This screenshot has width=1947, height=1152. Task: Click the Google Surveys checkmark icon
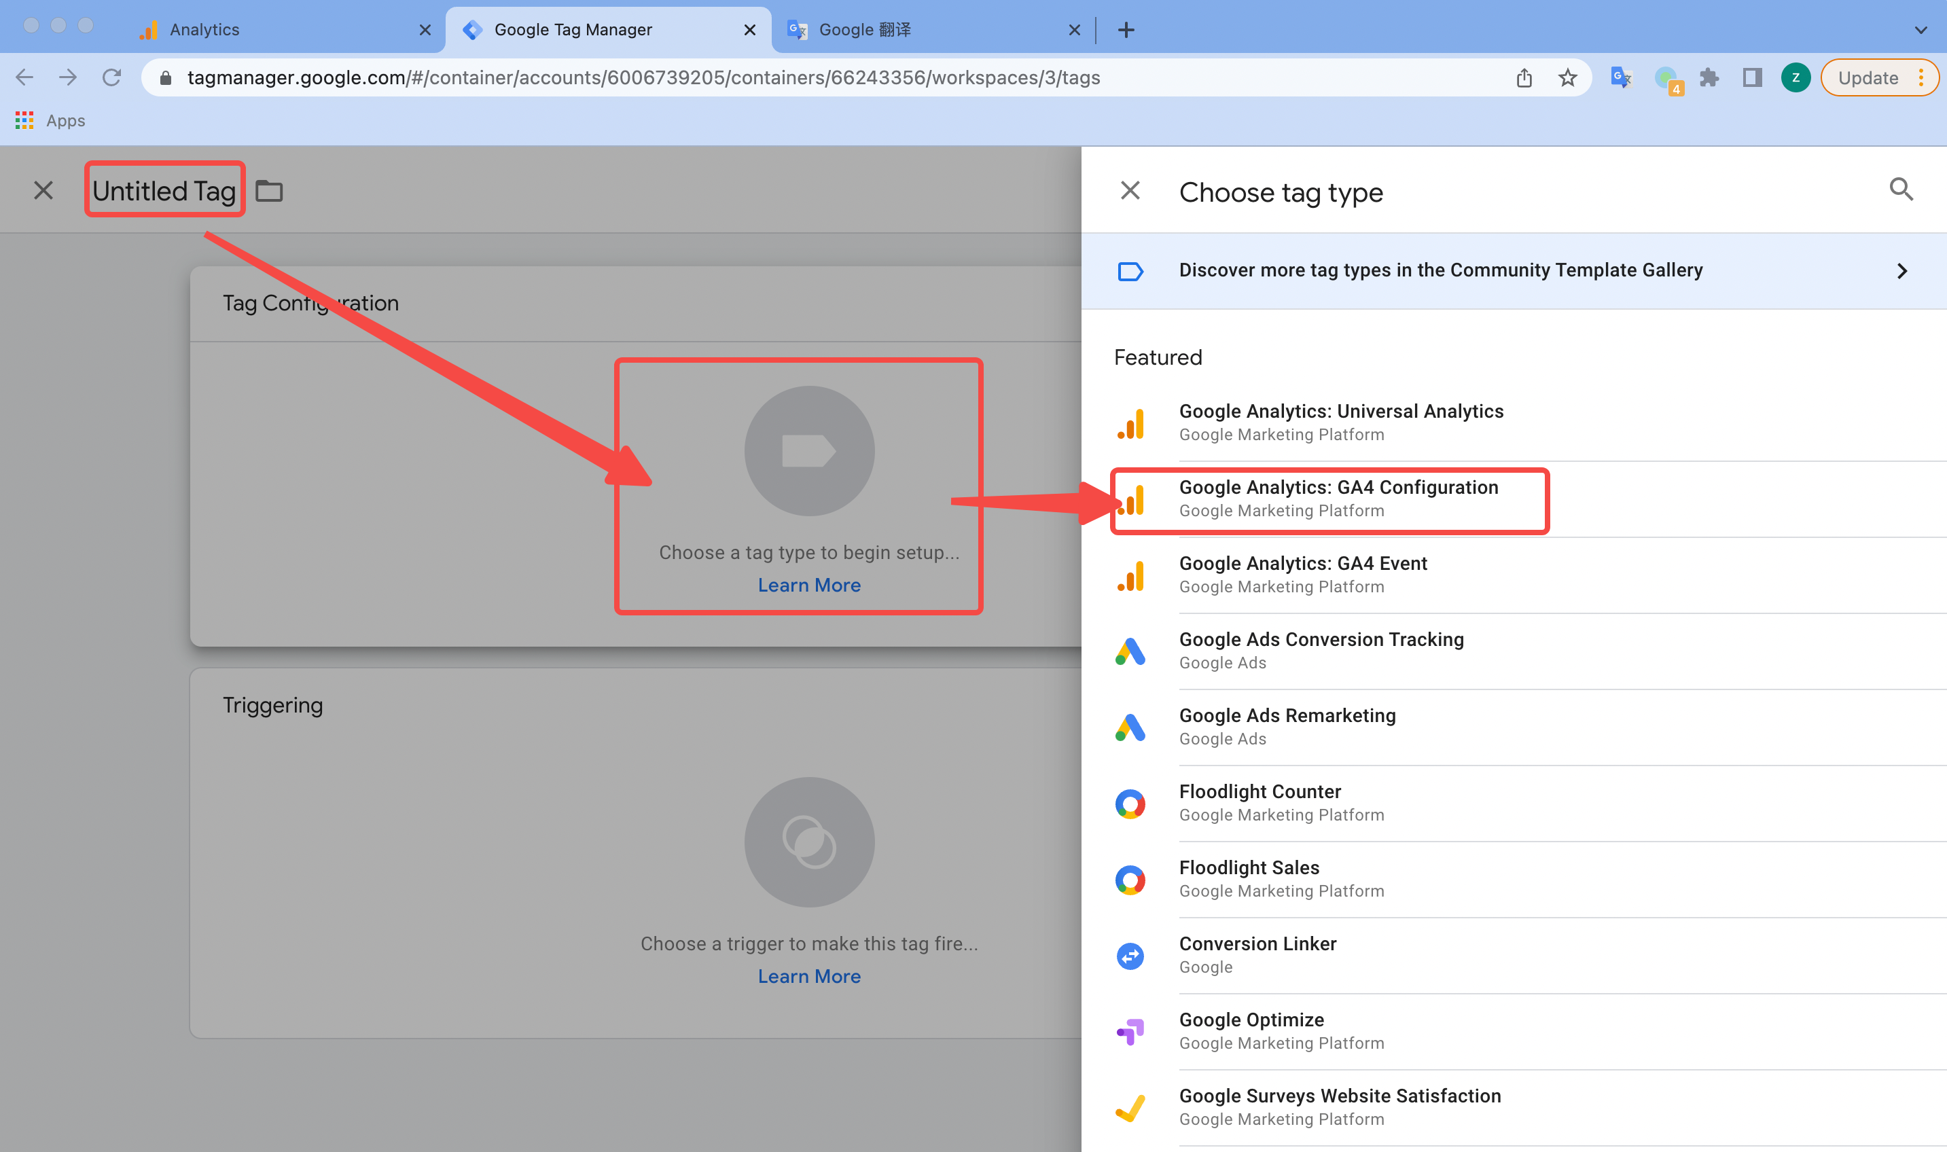click(1130, 1108)
